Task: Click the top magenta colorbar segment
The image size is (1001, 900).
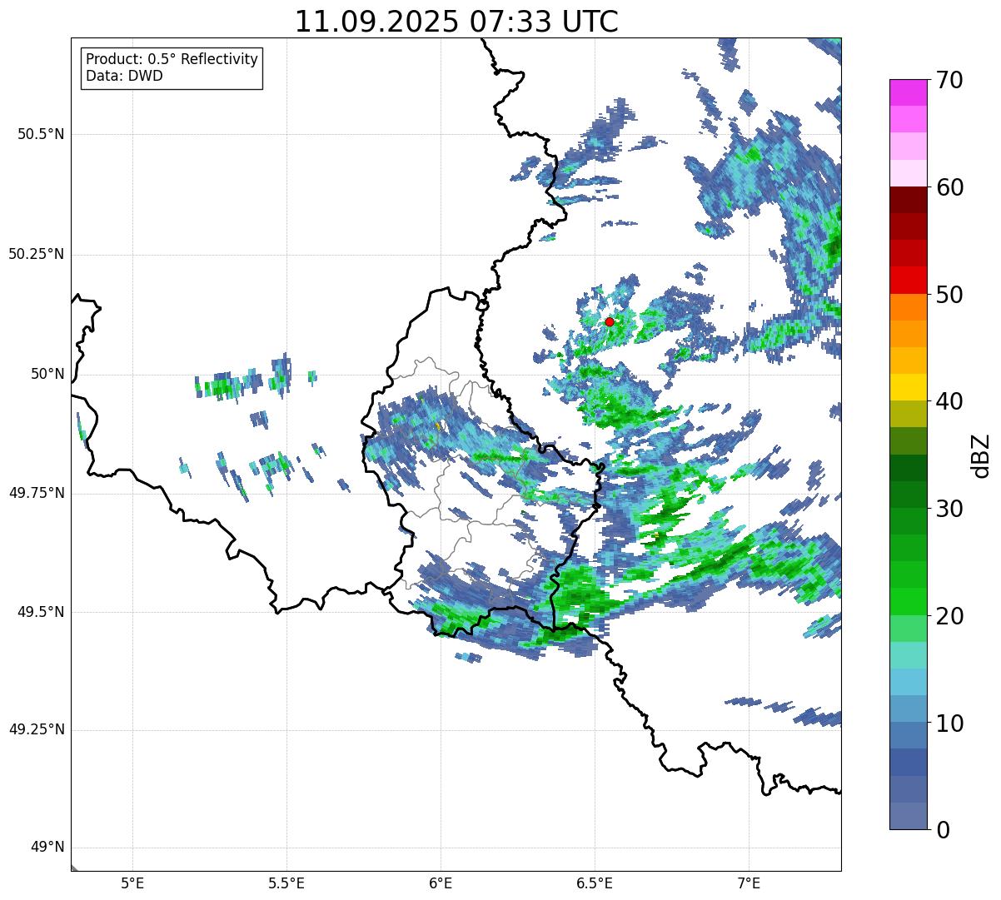Action: point(908,92)
